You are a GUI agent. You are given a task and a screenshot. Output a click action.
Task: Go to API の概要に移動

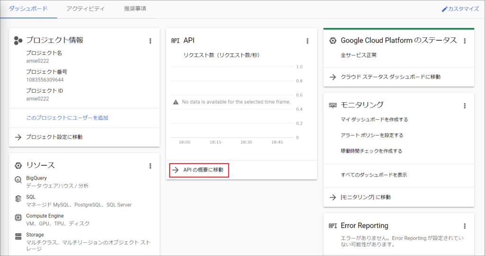pos(203,170)
